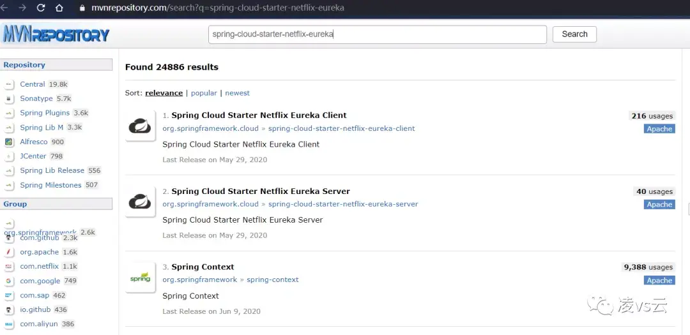Open Spring Cloud Starter Netflix Eureka Client title
The width and height of the screenshot is (690, 335).
259,115
